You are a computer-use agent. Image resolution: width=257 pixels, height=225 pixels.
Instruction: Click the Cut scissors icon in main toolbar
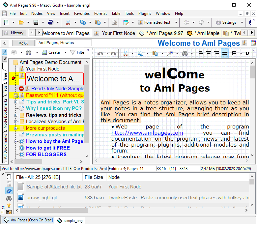(x=68, y=22)
